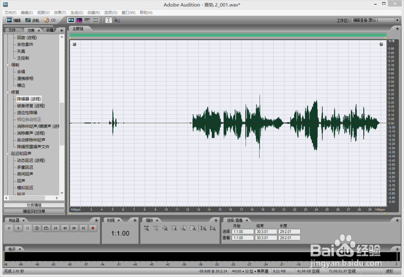Image resolution: width=404 pixels, height=277 pixels.
Task: Select 房间回声 effect
Action: tap(25, 174)
